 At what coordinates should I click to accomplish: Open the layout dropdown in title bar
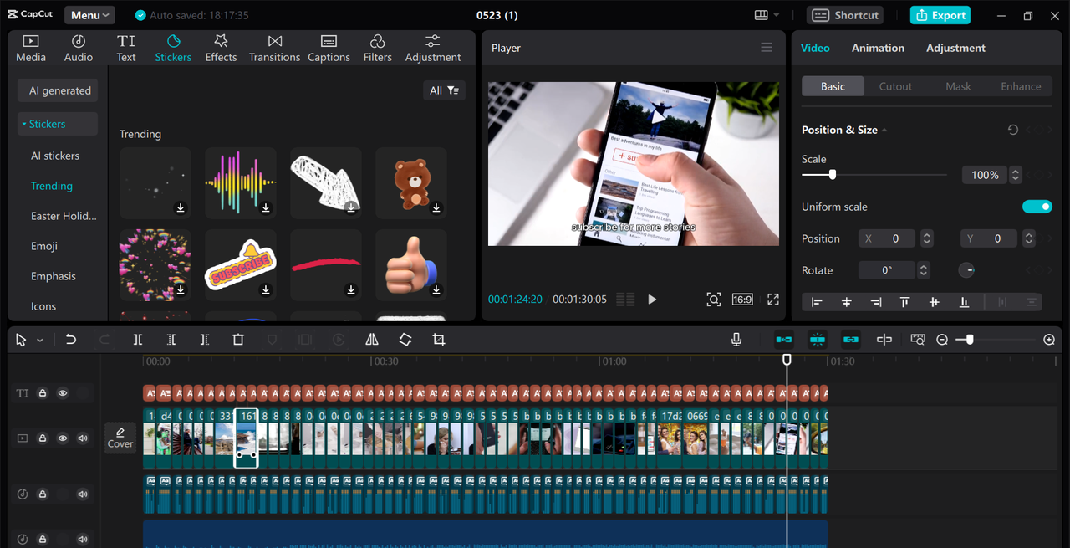pos(767,15)
